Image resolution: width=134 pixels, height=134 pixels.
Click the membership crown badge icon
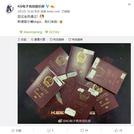click(x=52, y=7)
